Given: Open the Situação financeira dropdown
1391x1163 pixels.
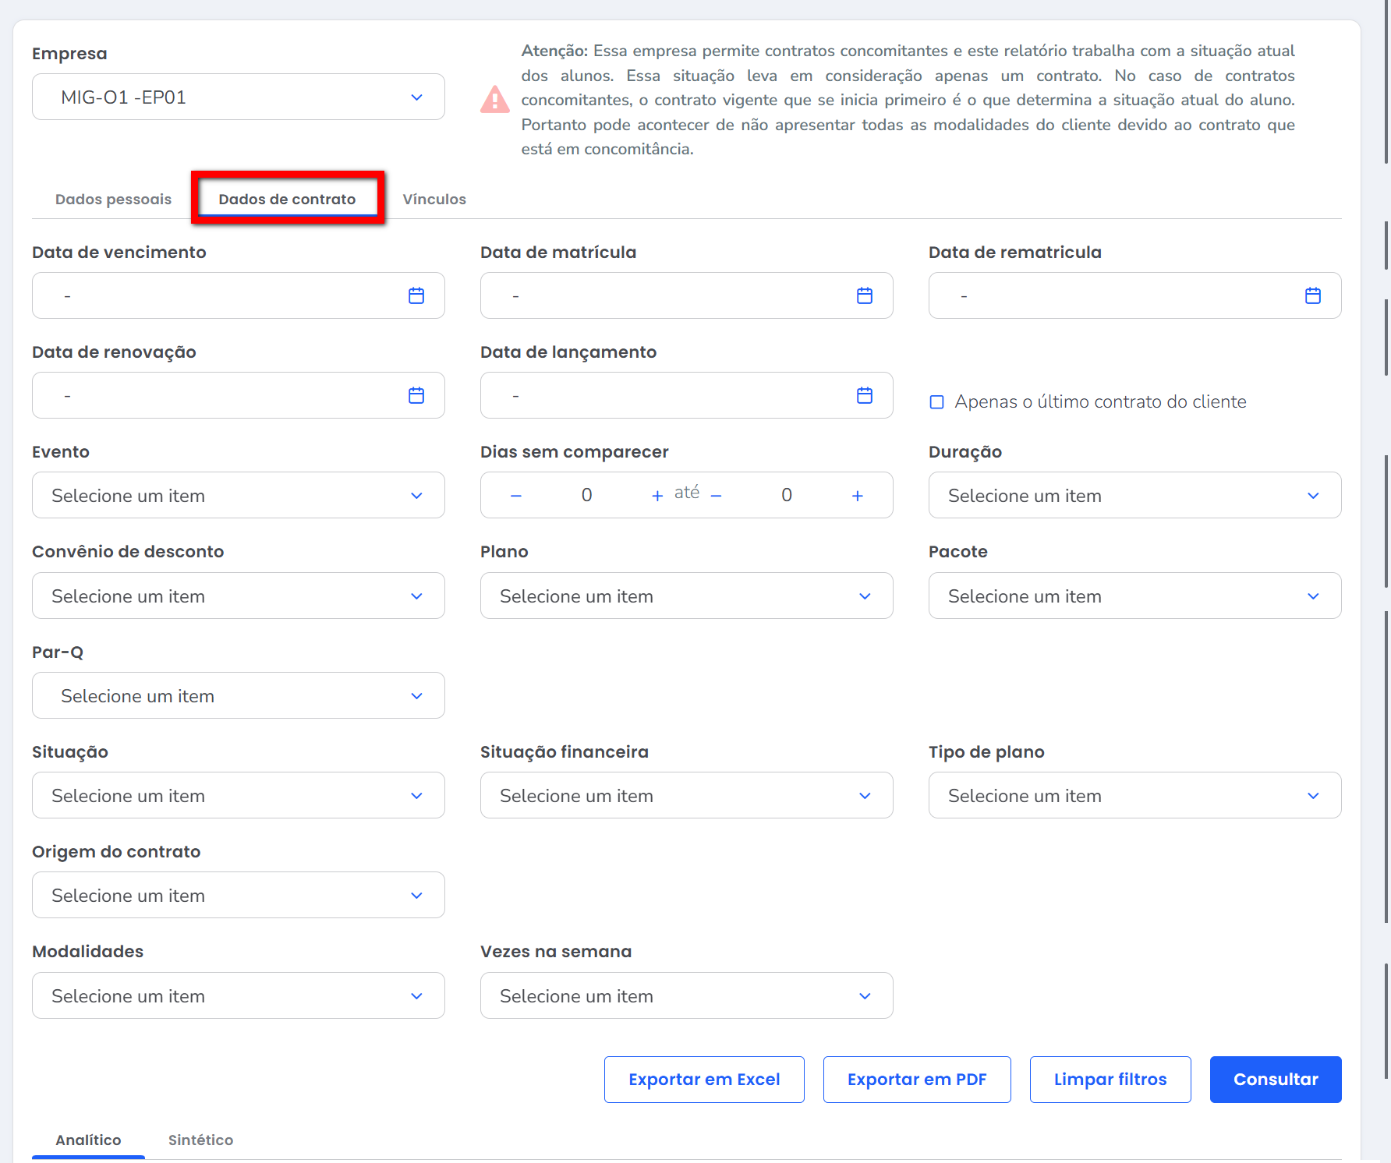Looking at the screenshot, I should point(686,796).
